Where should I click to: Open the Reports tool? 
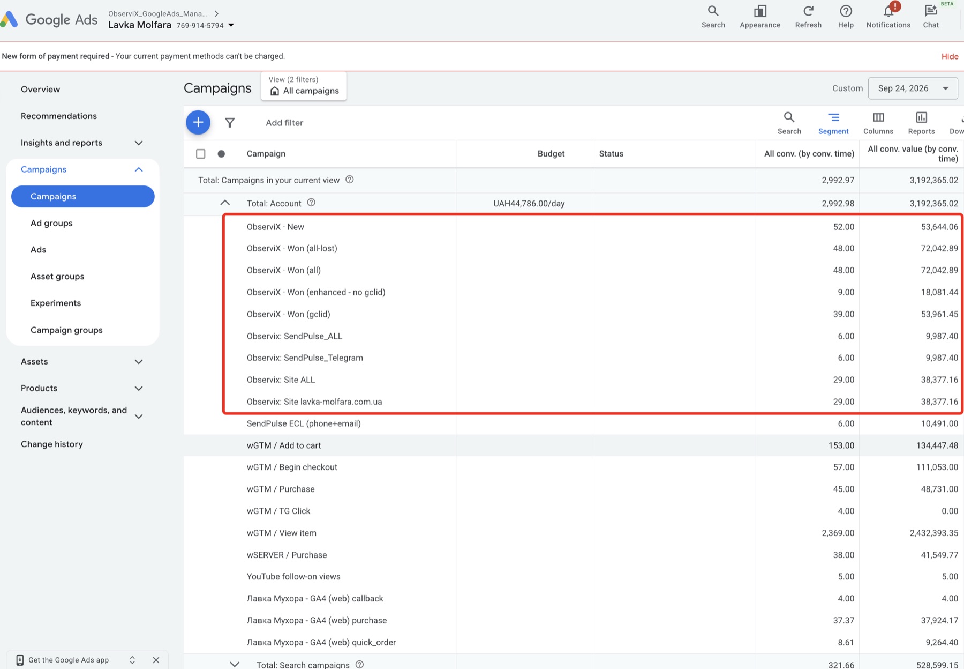[x=921, y=123]
